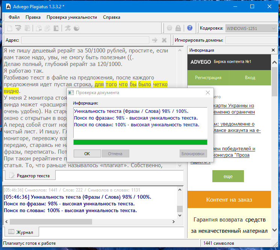Image resolution: width=280 pixels, height=250 pixels.
Task: Click the padlock toolbar icon
Action: 178,28
